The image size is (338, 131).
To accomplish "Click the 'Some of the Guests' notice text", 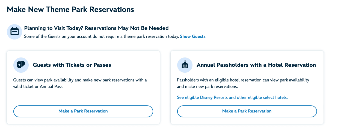I will click(x=101, y=36).
